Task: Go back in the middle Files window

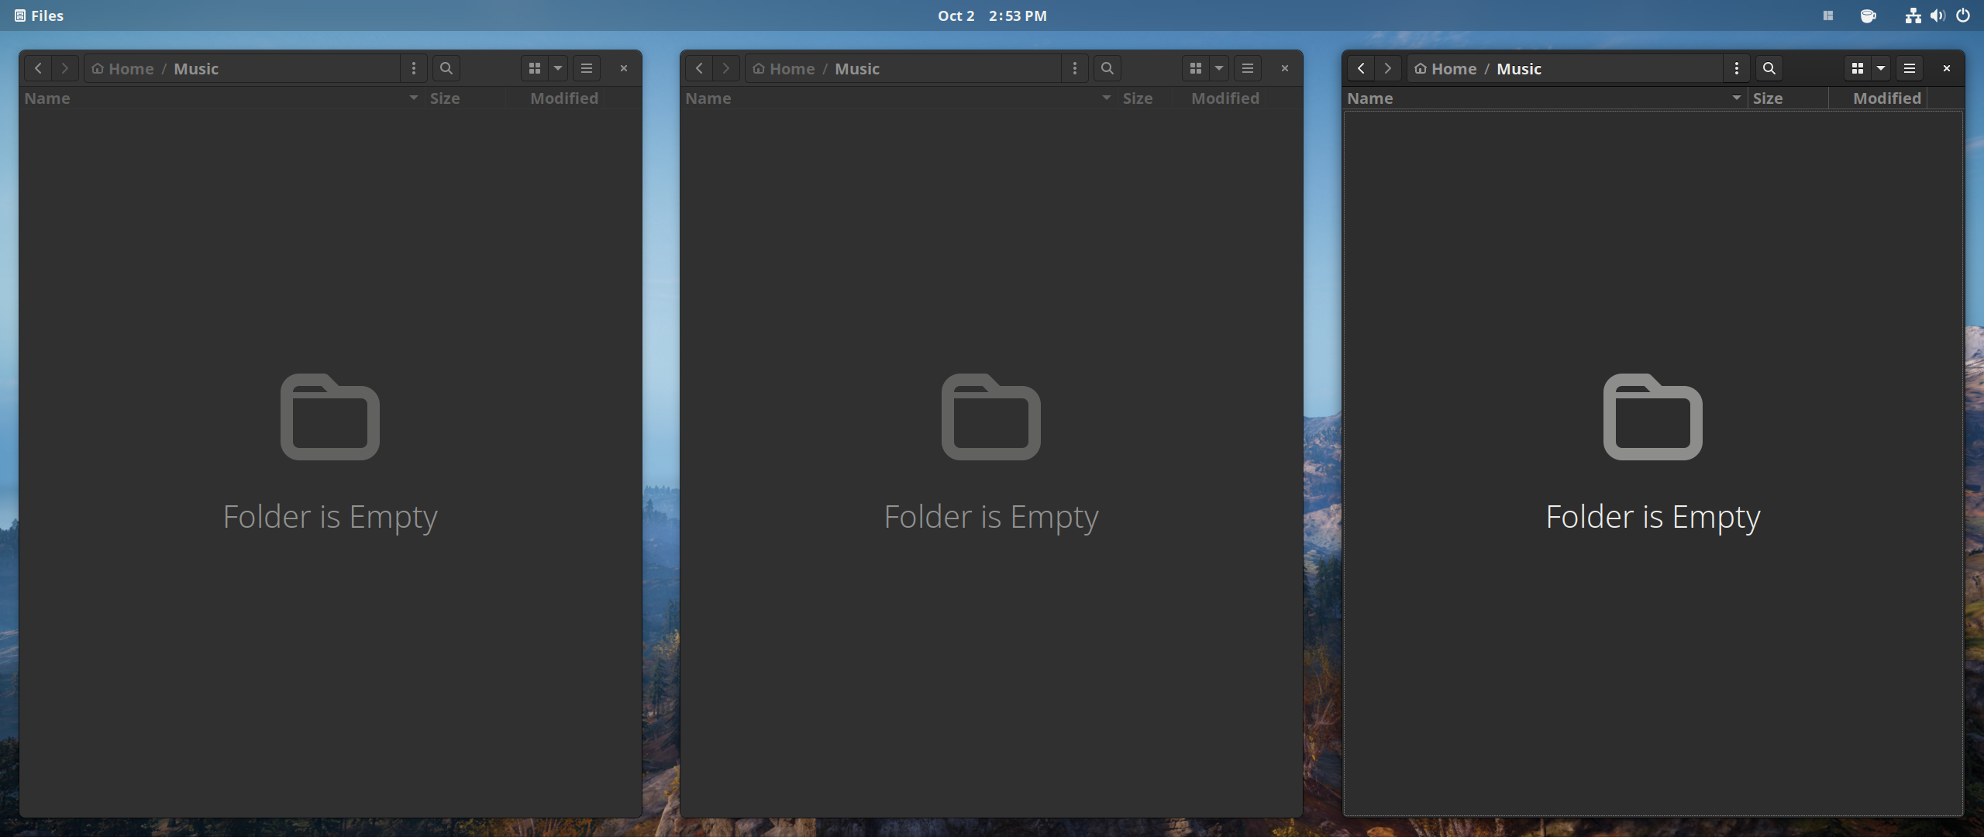Action: tap(699, 68)
